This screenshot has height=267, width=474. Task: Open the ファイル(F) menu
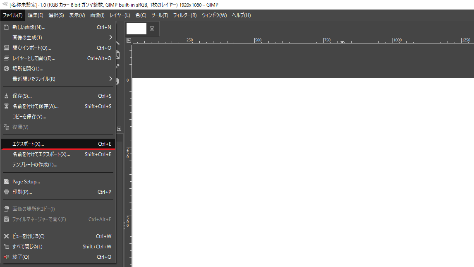(12, 15)
